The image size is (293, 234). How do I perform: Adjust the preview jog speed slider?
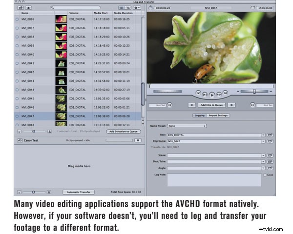click(254, 91)
